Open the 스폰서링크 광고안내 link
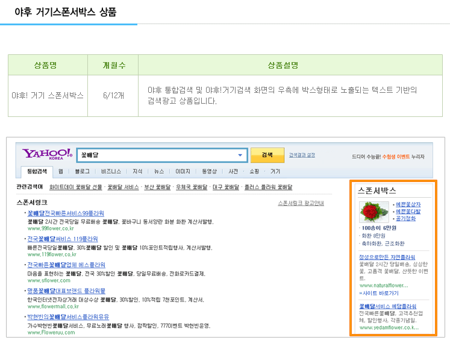Viewport: 450px width, 346px height. coord(301,203)
